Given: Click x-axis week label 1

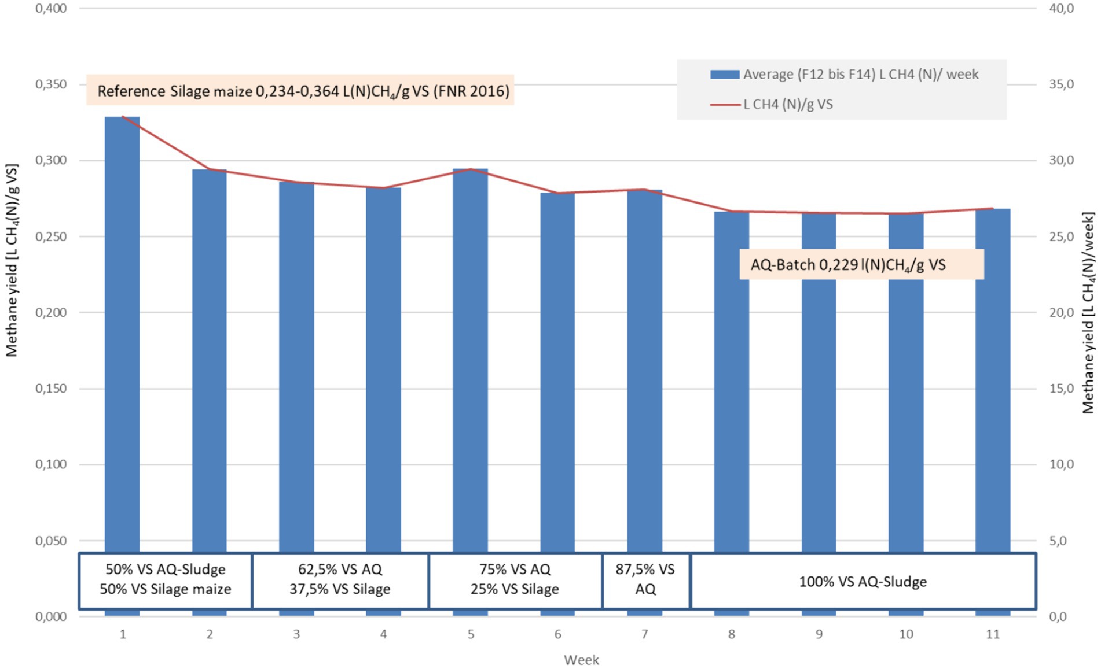Looking at the screenshot, I should (x=123, y=634).
